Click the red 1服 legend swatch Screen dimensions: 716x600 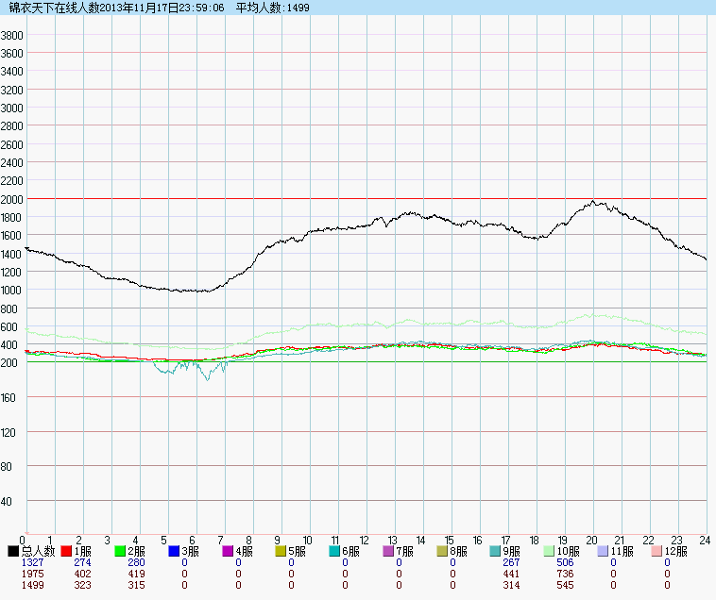pos(67,551)
